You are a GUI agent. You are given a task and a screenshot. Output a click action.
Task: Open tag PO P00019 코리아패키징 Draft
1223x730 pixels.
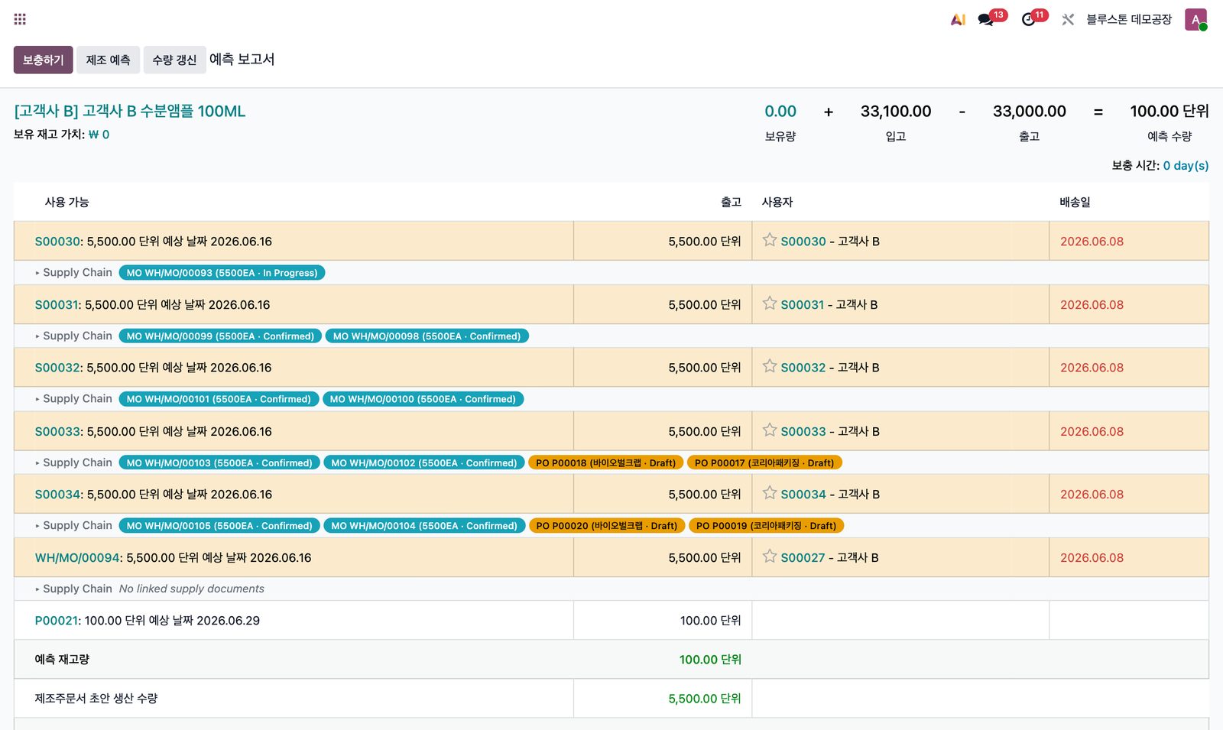point(766,526)
